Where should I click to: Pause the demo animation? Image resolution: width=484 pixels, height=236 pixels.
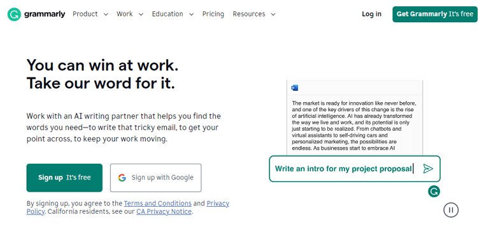point(451,210)
